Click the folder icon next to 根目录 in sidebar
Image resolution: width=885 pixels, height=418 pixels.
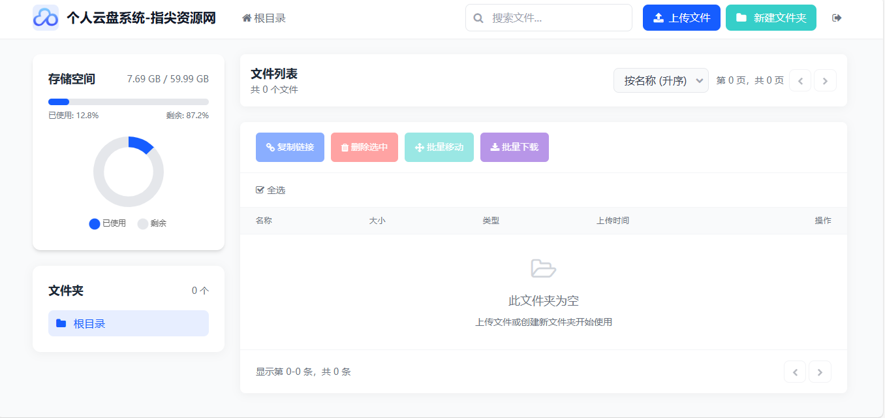click(61, 323)
